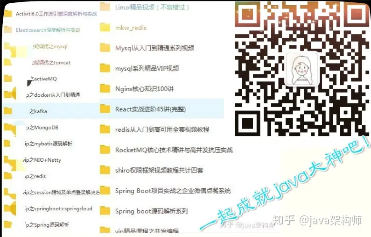The height and width of the screenshot is (237, 371).
Task: Select the 能调优之tomcat folder name
Action: [51, 63]
